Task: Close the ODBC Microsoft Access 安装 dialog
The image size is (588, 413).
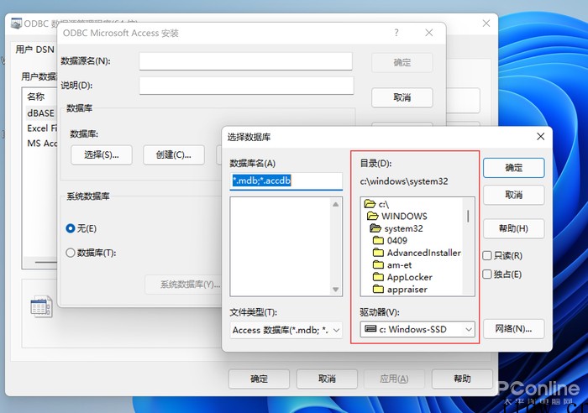Action: click(429, 33)
